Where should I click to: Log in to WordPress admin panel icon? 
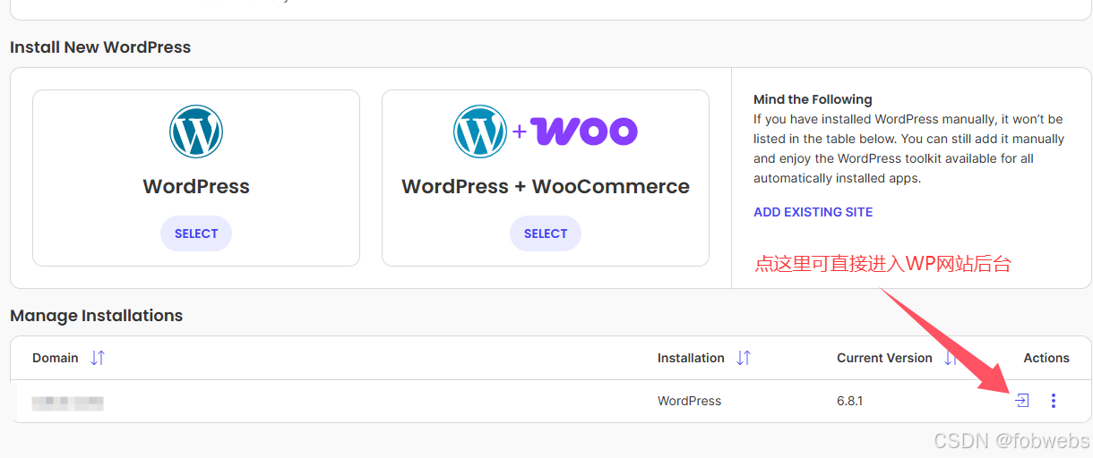tap(1022, 401)
